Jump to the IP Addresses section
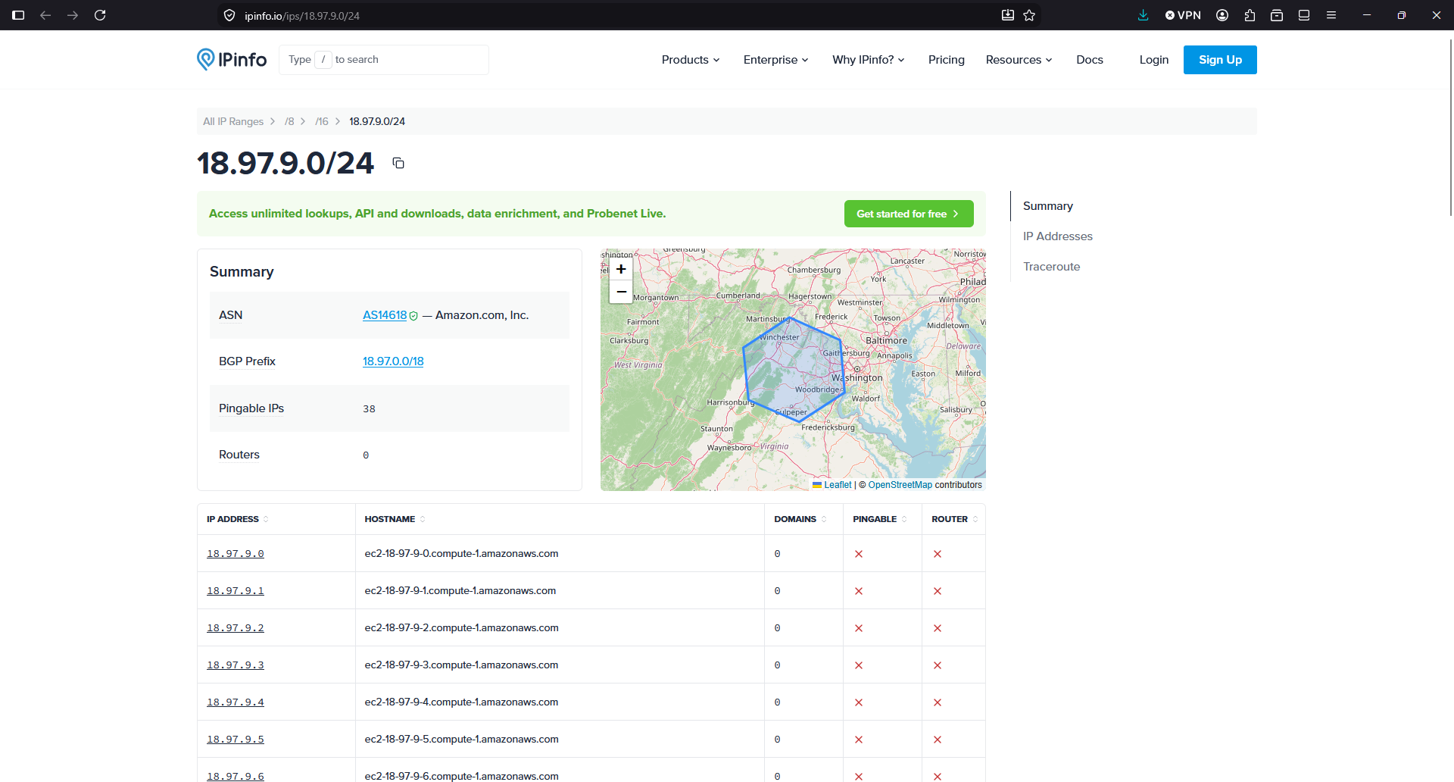The width and height of the screenshot is (1454, 782). coord(1058,236)
